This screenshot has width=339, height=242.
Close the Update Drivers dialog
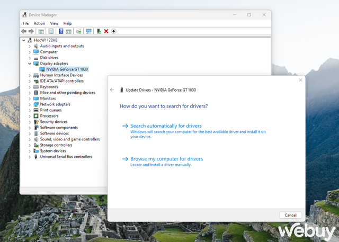(x=300, y=80)
